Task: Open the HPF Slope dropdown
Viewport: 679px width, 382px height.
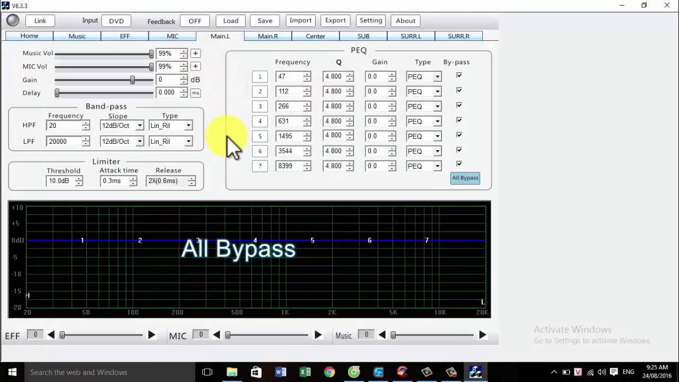Action: coord(140,126)
